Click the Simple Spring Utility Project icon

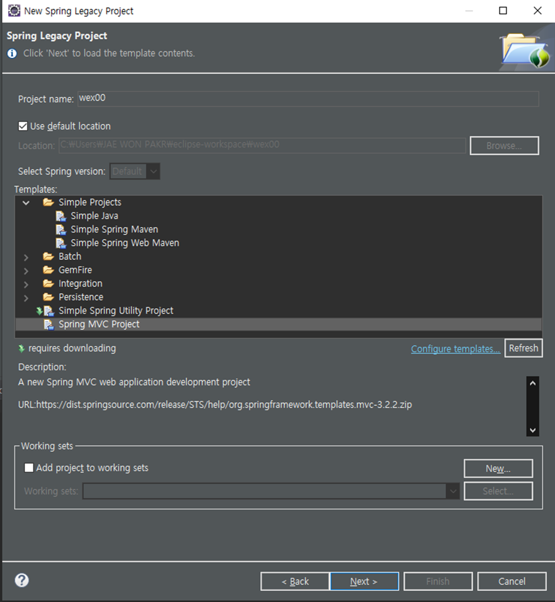pos(48,310)
